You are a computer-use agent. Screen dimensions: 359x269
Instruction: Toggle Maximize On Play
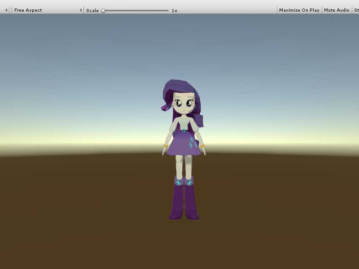[299, 10]
